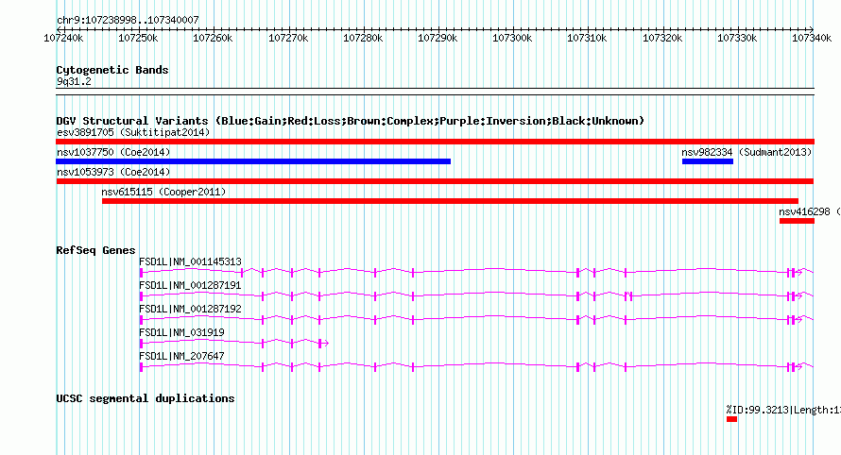The image size is (841, 455).
Task: Open transcript label FSD1L|NM_001287191
Action: click(x=190, y=285)
